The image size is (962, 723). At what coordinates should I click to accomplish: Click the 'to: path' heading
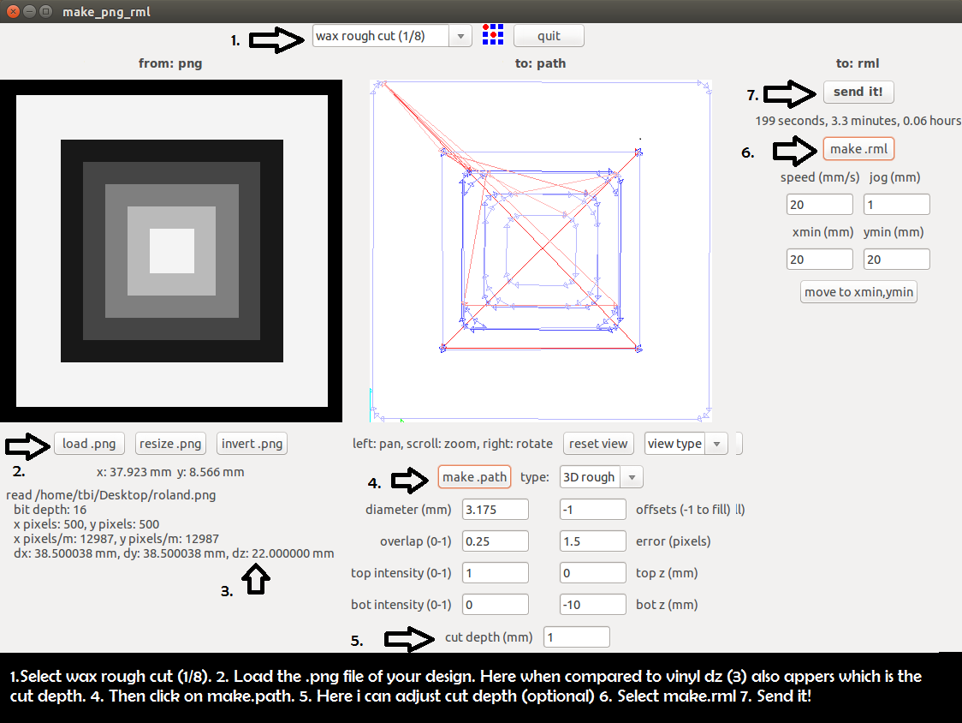pos(541,63)
